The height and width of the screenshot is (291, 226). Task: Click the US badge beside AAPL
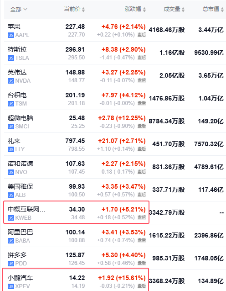11,35
